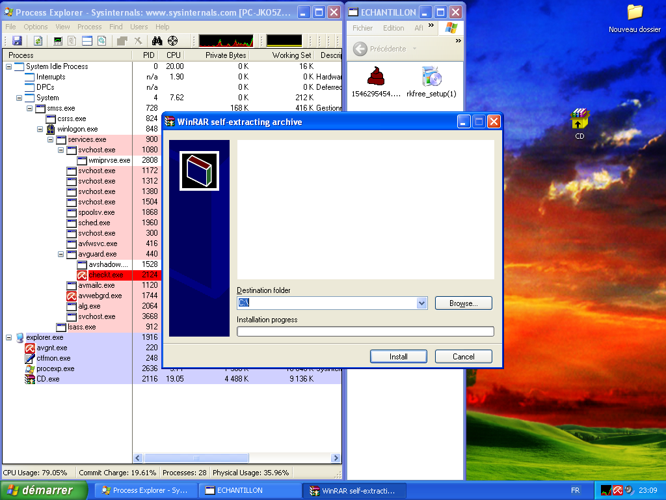Click the greyed Properties toolbar icon
The height and width of the screenshot is (500, 666).
(122, 41)
